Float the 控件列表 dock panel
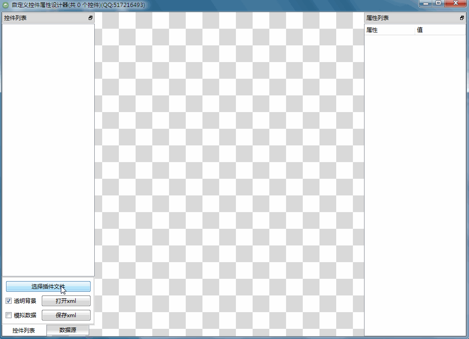The image size is (469, 339). [91, 18]
